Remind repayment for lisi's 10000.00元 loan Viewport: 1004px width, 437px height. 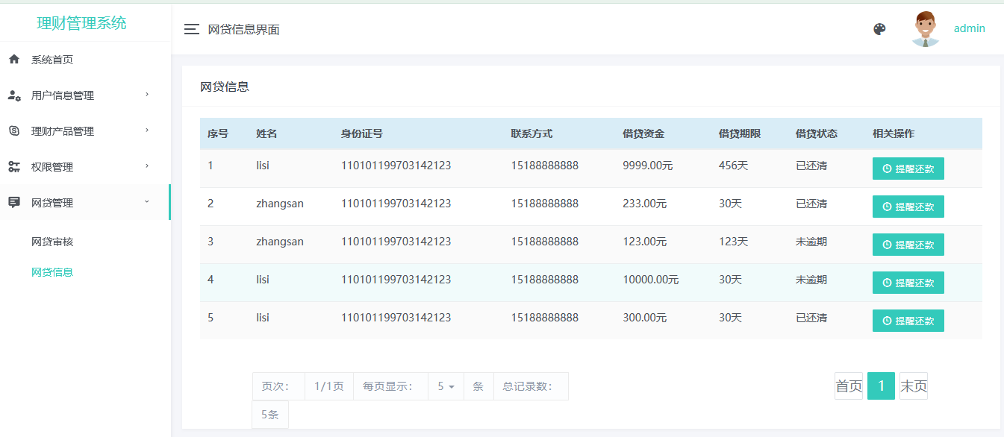(908, 283)
